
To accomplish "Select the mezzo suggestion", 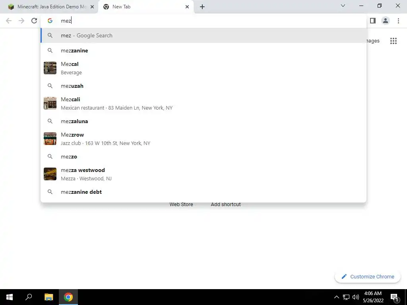I will click(204, 156).
